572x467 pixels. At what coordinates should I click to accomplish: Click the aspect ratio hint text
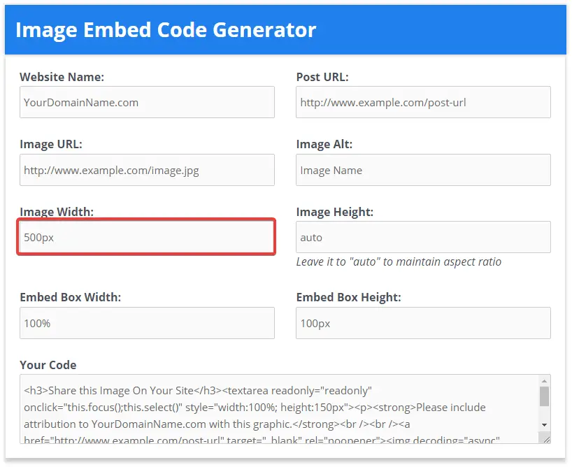(399, 262)
